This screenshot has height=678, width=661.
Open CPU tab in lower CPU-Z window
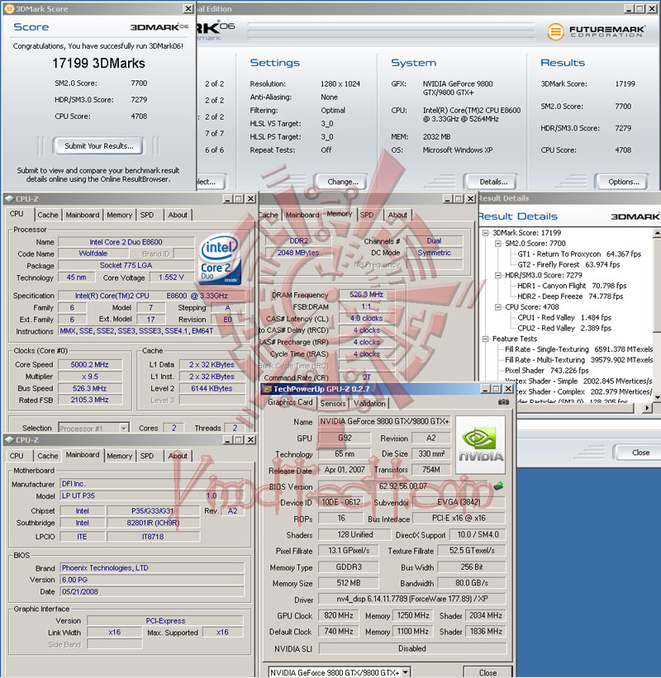click(17, 456)
